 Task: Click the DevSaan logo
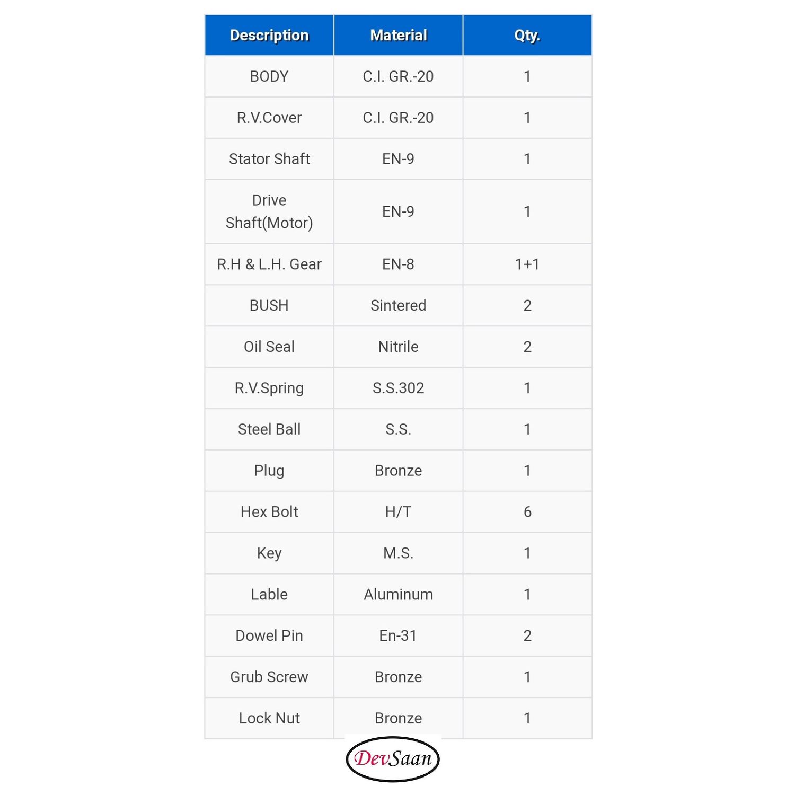(x=393, y=758)
